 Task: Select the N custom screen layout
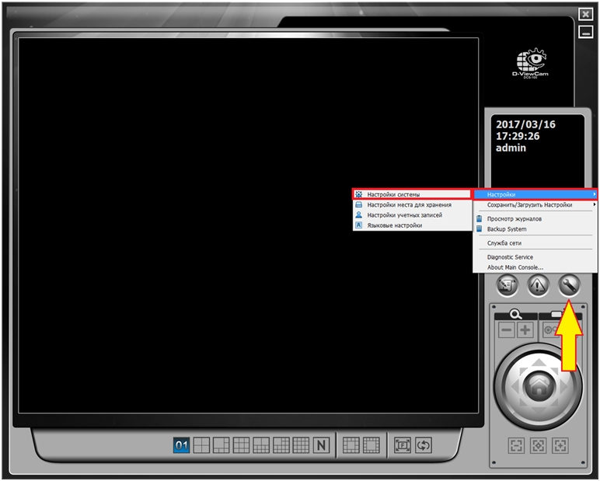coord(322,445)
